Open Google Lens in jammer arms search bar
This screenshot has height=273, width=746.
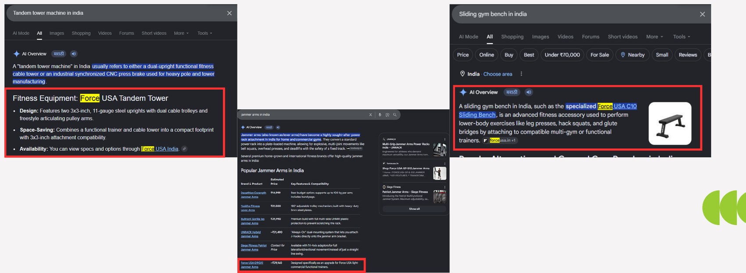point(387,115)
